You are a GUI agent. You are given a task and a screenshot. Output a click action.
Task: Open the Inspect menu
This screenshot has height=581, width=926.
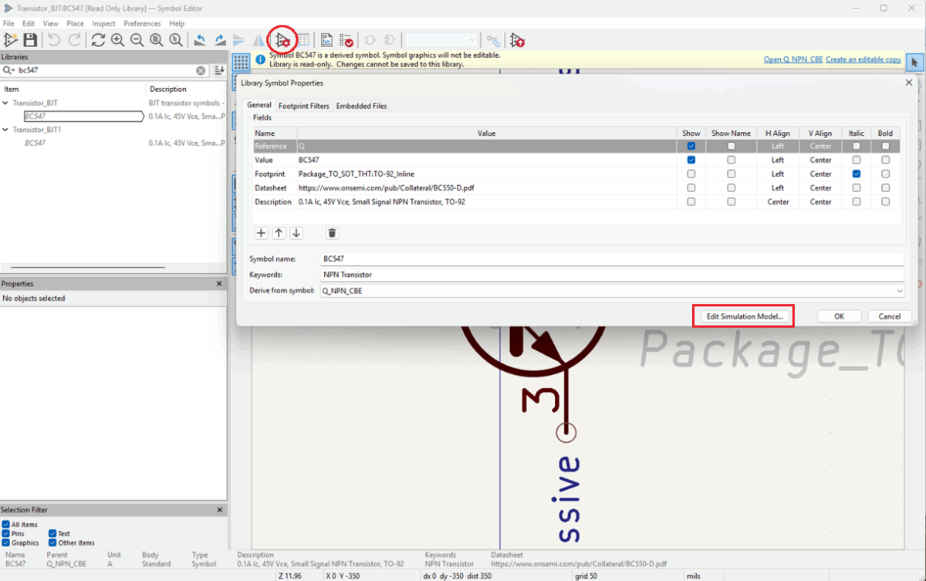(x=103, y=24)
